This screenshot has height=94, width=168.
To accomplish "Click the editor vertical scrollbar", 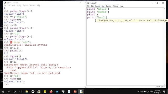I will tap(165, 46).
